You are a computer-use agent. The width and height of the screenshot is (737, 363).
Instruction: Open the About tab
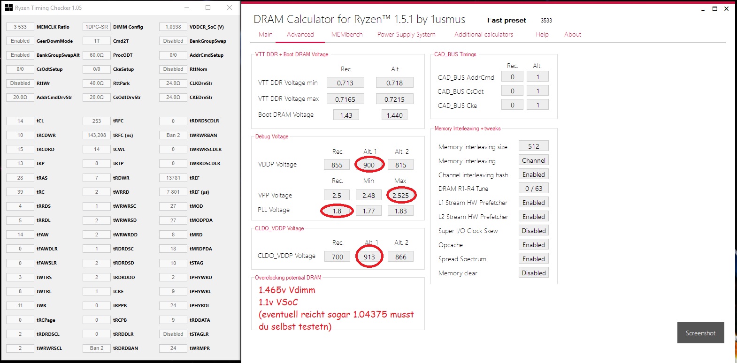[x=573, y=34]
